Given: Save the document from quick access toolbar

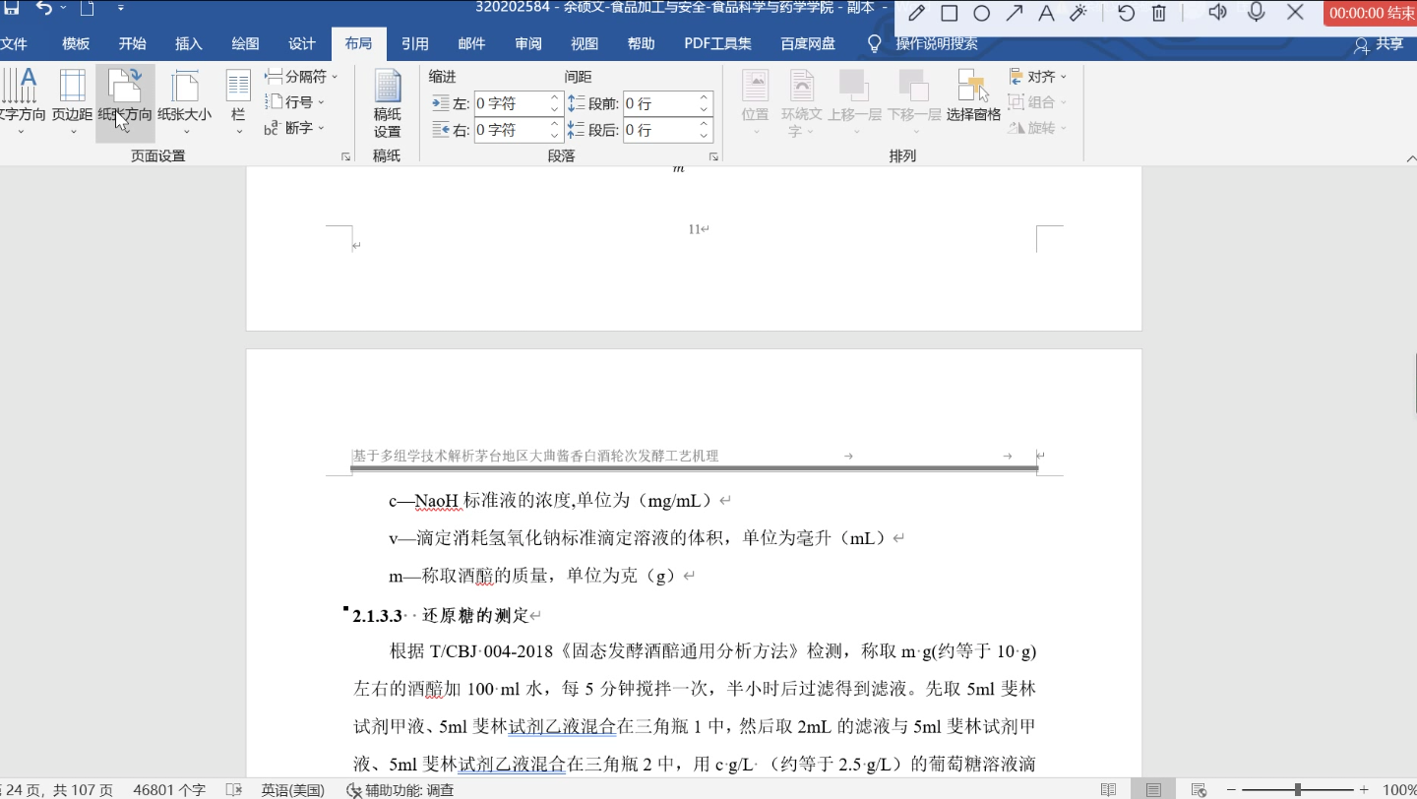Looking at the screenshot, I should (x=12, y=8).
